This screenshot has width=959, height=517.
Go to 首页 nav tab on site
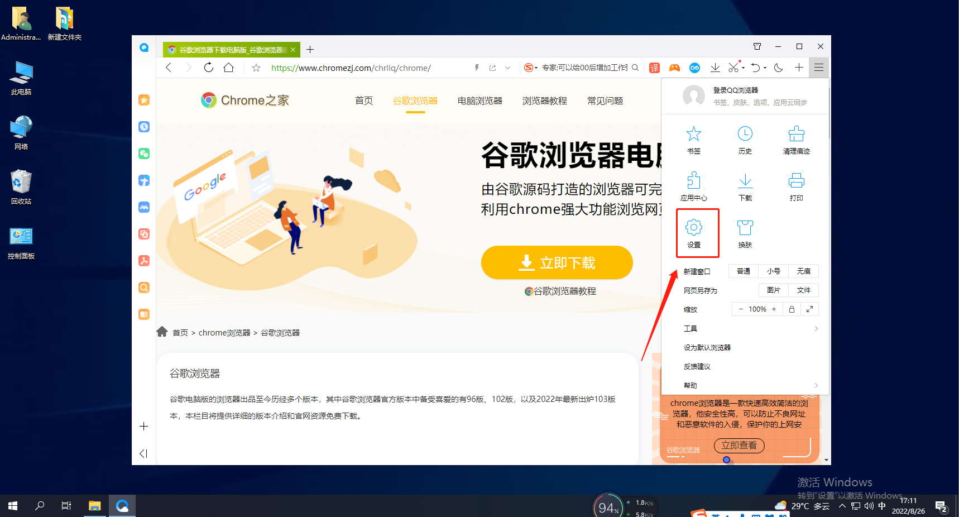363,100
